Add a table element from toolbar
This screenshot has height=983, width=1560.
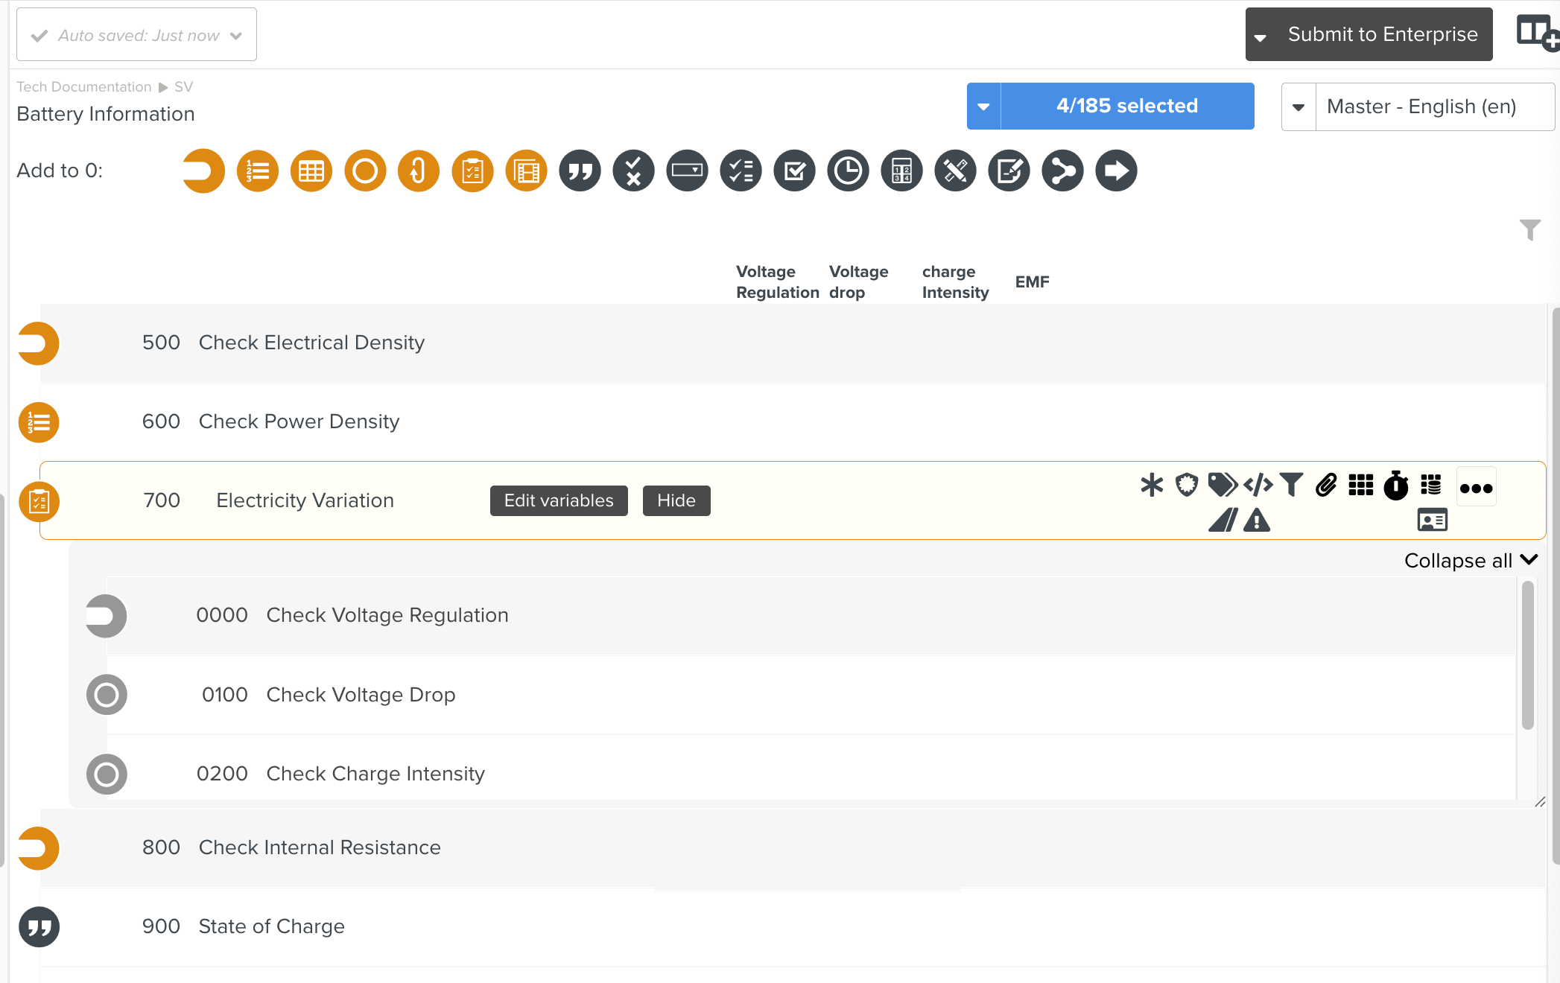coord(311,171)
